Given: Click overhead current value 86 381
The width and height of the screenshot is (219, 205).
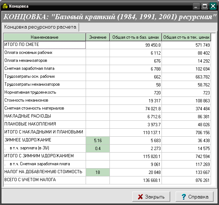Looking at the screenshot, I should tap(186, 116).
